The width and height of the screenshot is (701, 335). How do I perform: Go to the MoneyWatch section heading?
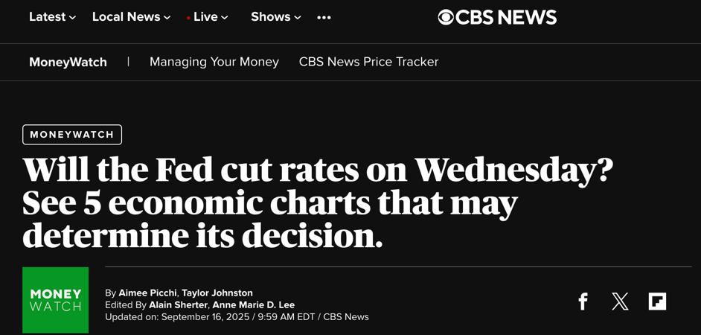click(68, 62)
